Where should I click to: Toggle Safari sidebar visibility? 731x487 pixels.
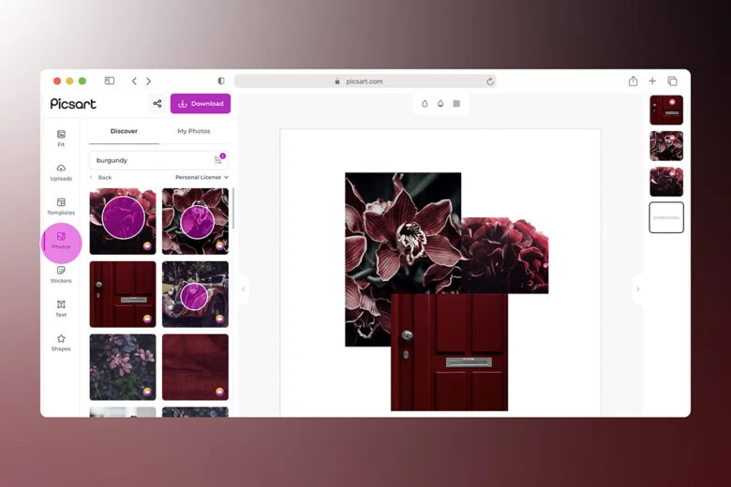[110, 81]
